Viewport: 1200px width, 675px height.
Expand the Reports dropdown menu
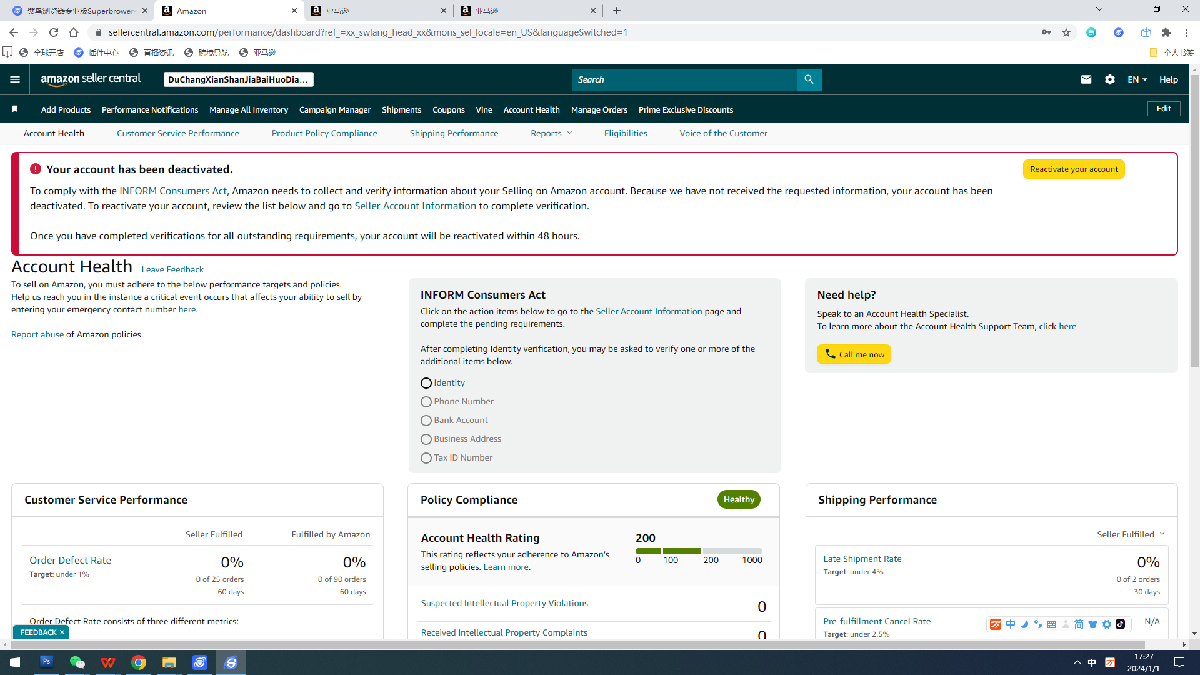pos(551,133)
